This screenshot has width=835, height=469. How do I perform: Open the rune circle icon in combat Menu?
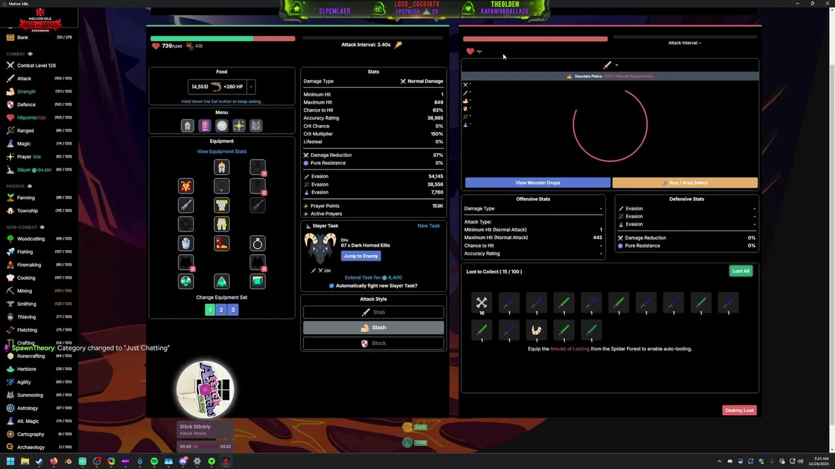tap(222, 126)
